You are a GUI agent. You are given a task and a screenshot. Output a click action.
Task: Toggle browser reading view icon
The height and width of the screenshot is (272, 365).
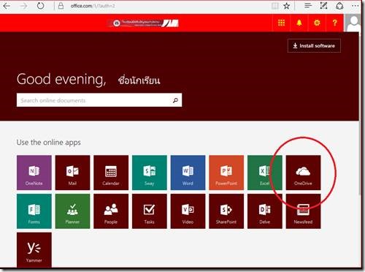[275, 6]
